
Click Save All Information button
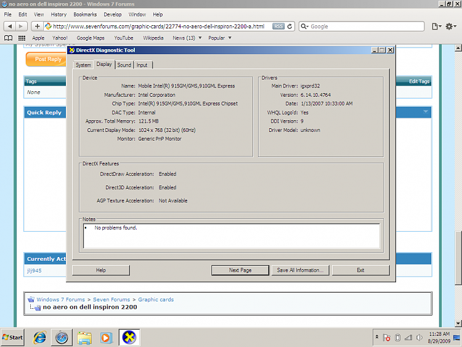coord(300,270)
